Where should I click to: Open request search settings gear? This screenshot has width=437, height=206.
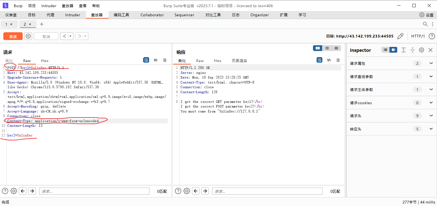pos(14,191)
